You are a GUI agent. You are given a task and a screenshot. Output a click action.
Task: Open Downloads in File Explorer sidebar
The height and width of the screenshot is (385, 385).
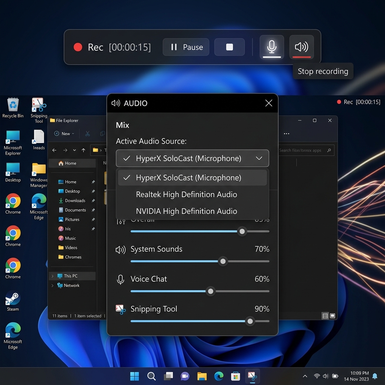(x=75, y=201)
